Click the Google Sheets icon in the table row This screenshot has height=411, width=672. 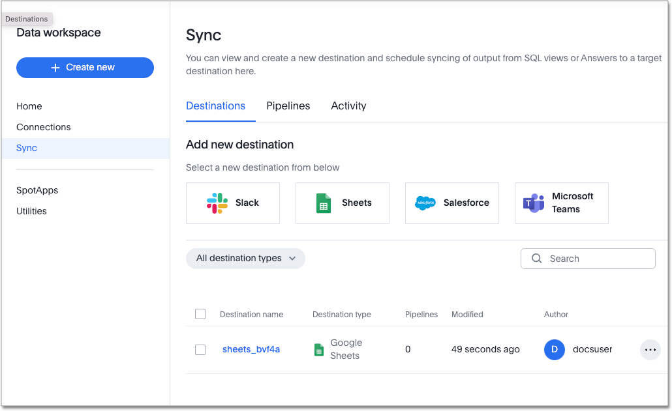point(318,349)
